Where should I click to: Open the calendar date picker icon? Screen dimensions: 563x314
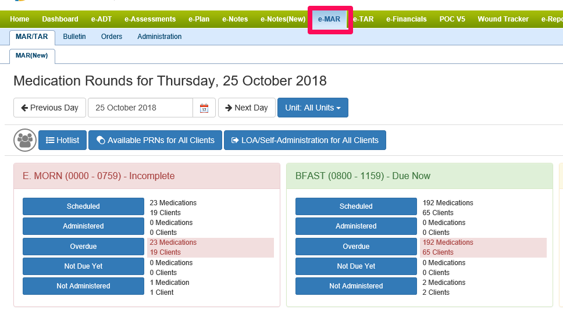pyautogui.click(x=204, y=108)
